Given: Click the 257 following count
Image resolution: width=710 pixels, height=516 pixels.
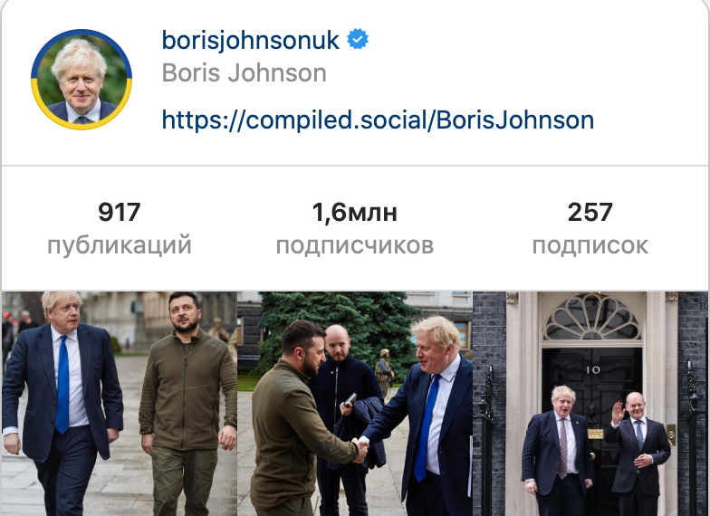Looking at the screenshot, I should click(590, 212).
